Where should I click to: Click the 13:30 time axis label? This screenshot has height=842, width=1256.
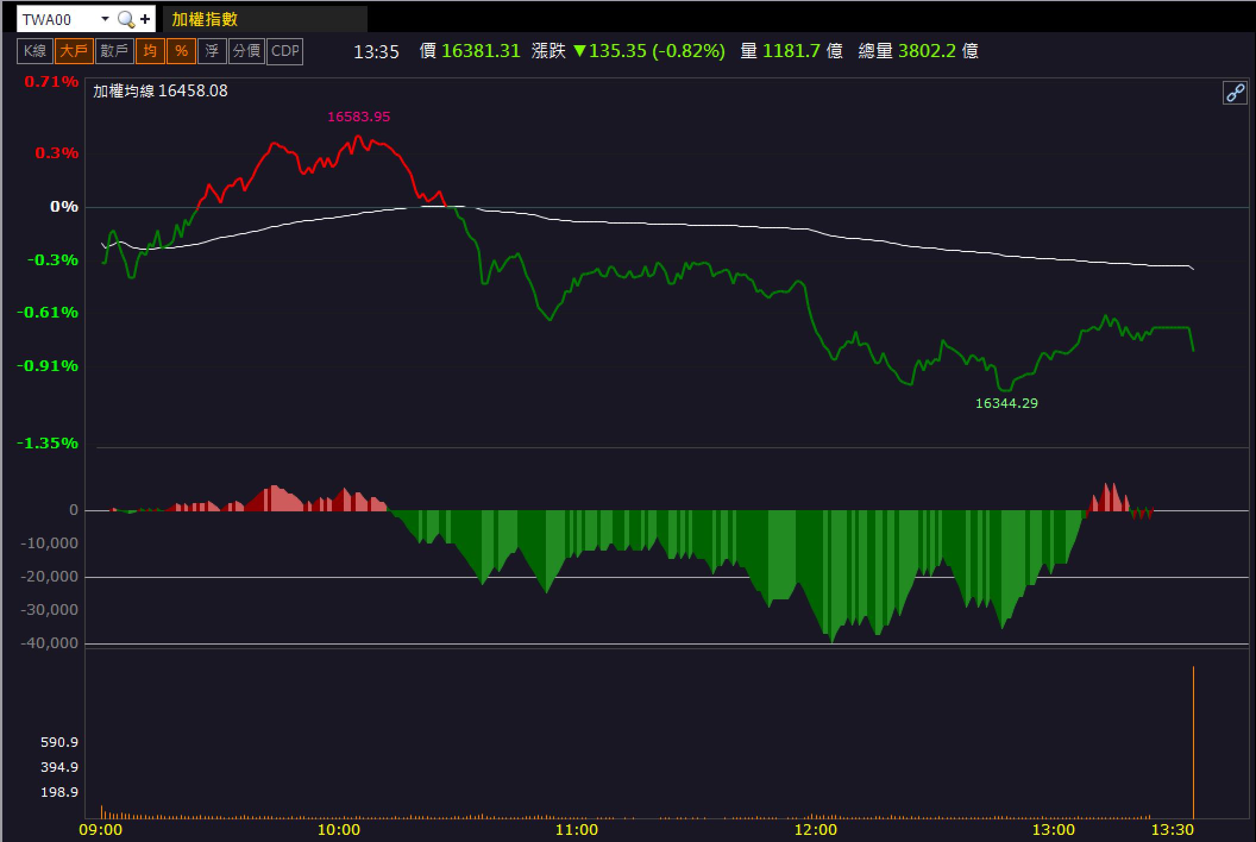(1173, 830)
